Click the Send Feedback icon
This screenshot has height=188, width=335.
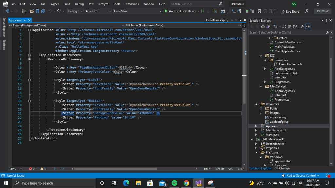307,11
